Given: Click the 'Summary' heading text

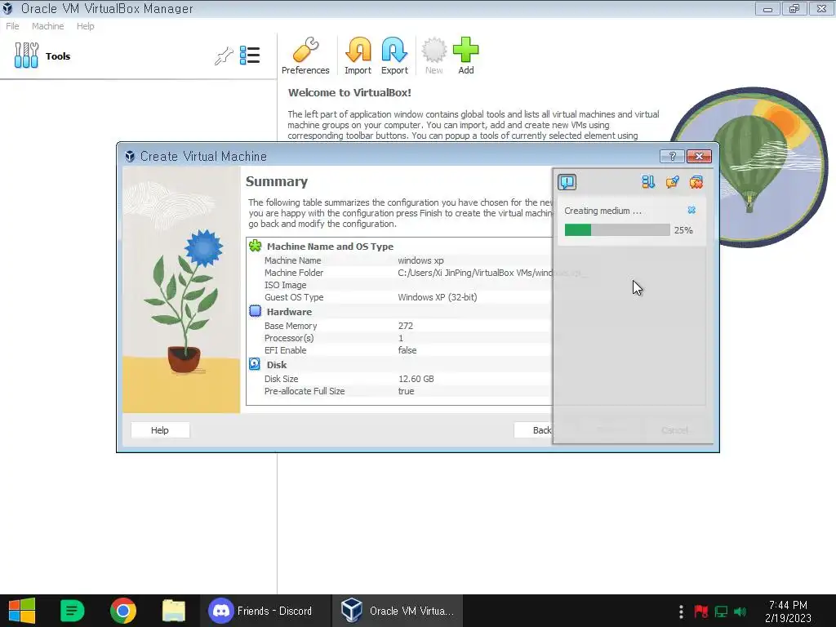Looking at the screenshot, I should 277,181.
